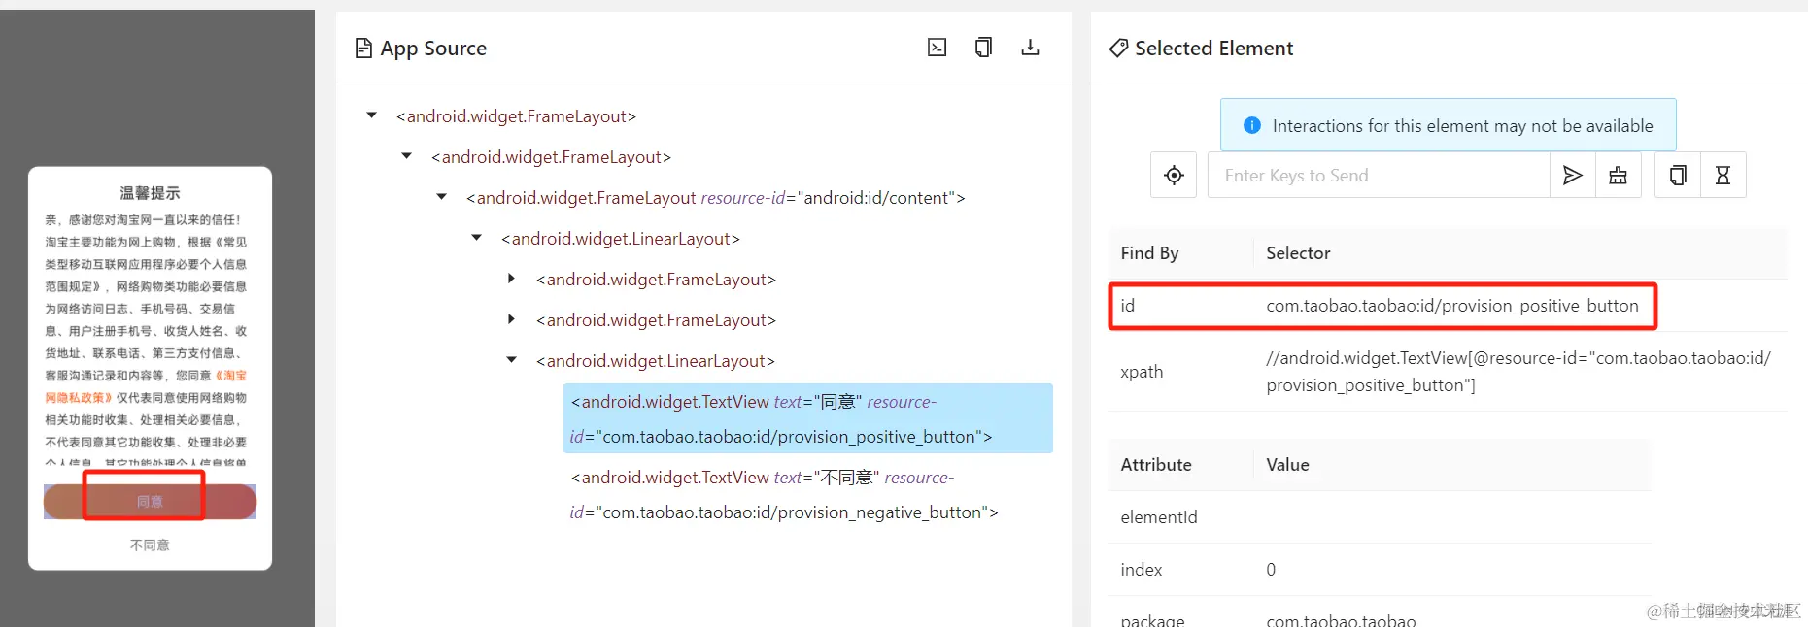
Task: Send keys with the paper plane button
Action: click(x=1572, y=175)
